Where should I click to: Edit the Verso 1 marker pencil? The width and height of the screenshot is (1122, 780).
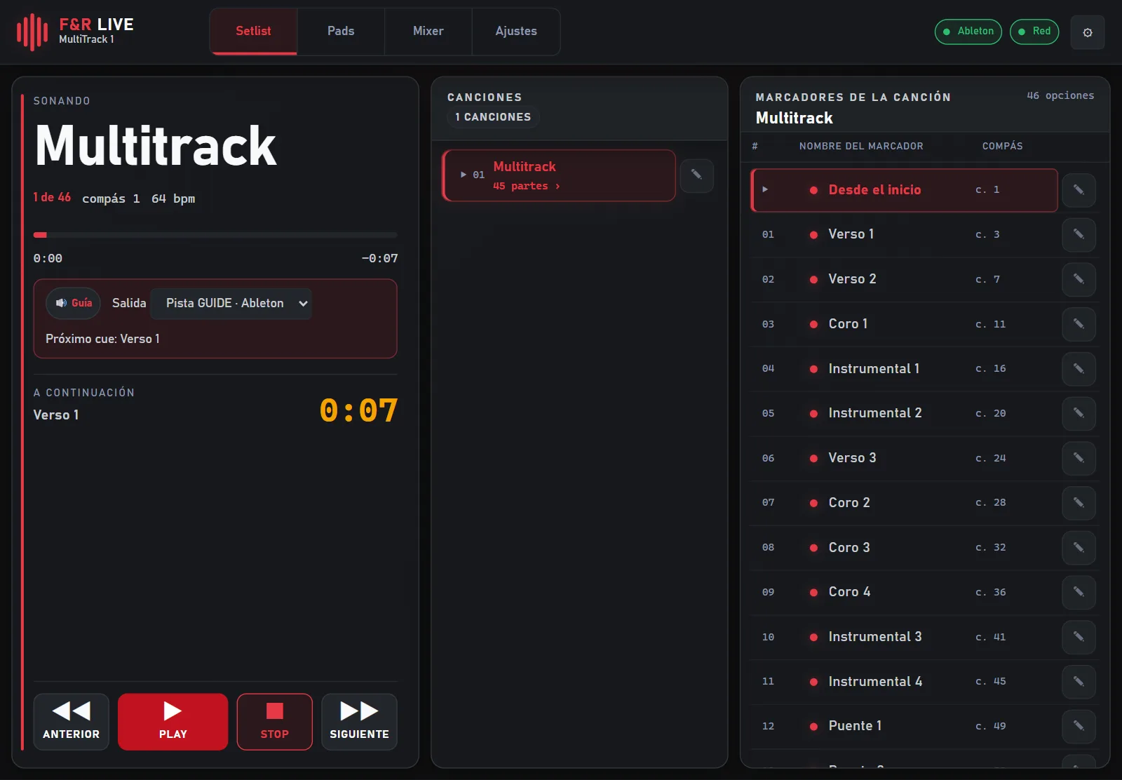1079,234
